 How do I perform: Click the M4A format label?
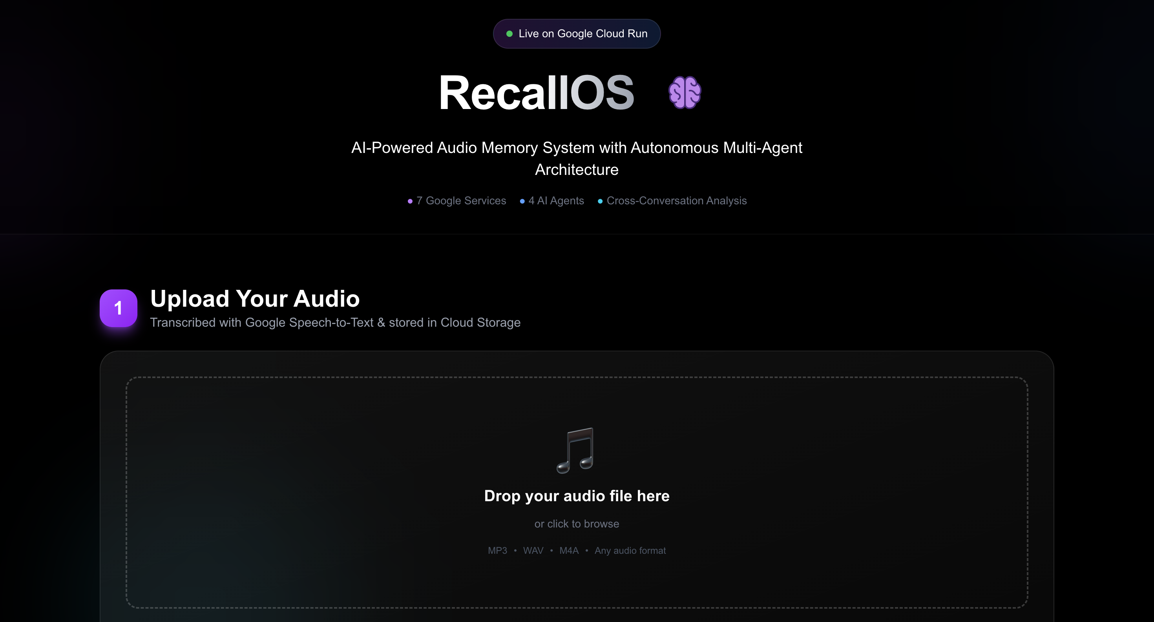point(569,550)
